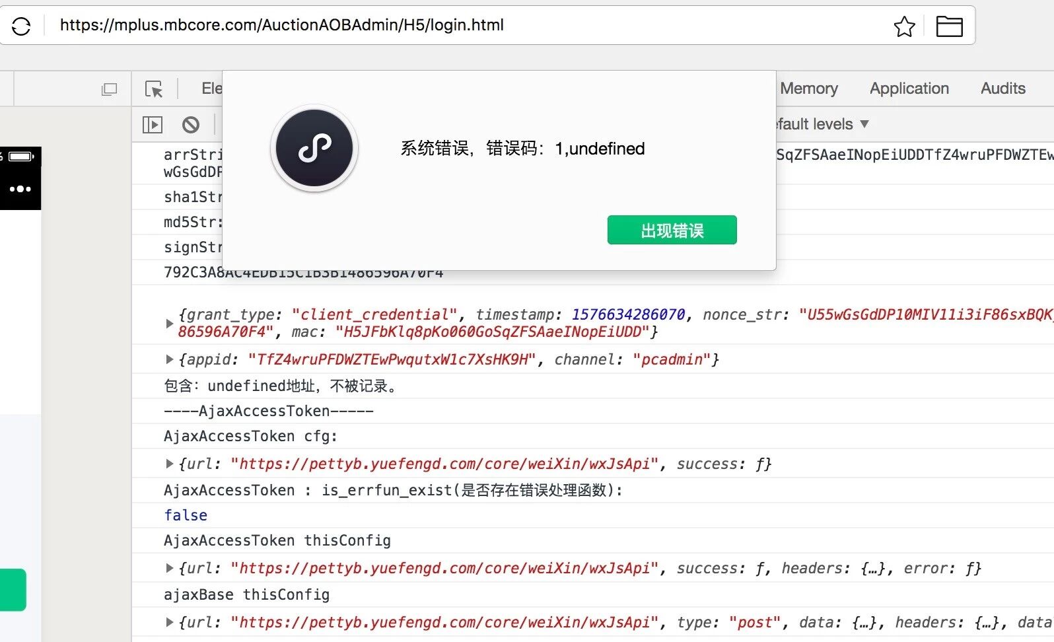Select the is_errfun_exist log line
The height and width of the screenshot is (642, 1054).
point(393,490)
